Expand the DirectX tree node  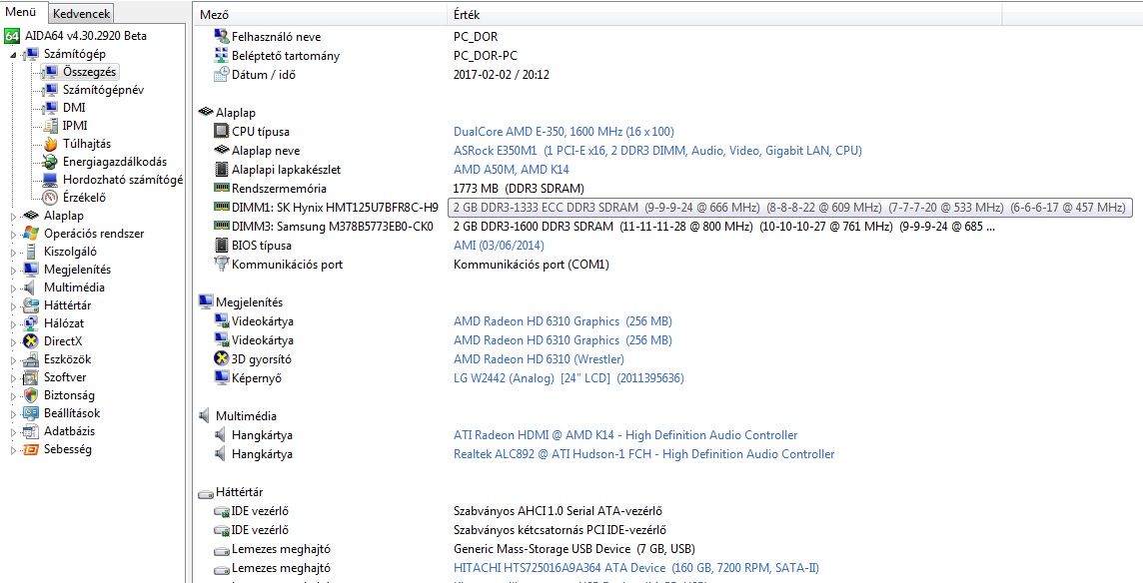[13, 342]
